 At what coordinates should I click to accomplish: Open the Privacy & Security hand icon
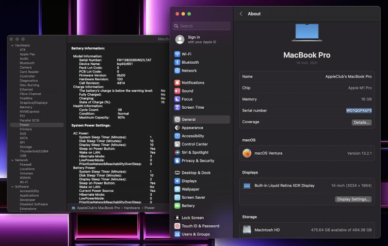click(x=177, y=160)
